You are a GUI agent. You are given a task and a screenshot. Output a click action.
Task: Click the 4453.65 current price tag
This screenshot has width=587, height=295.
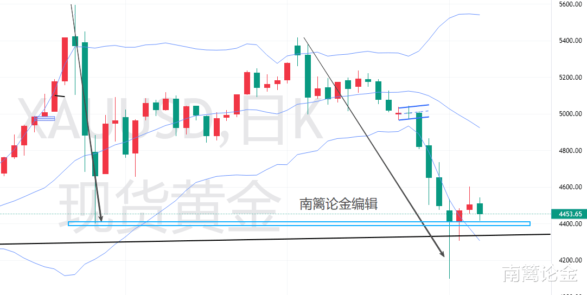pos(568,214)
